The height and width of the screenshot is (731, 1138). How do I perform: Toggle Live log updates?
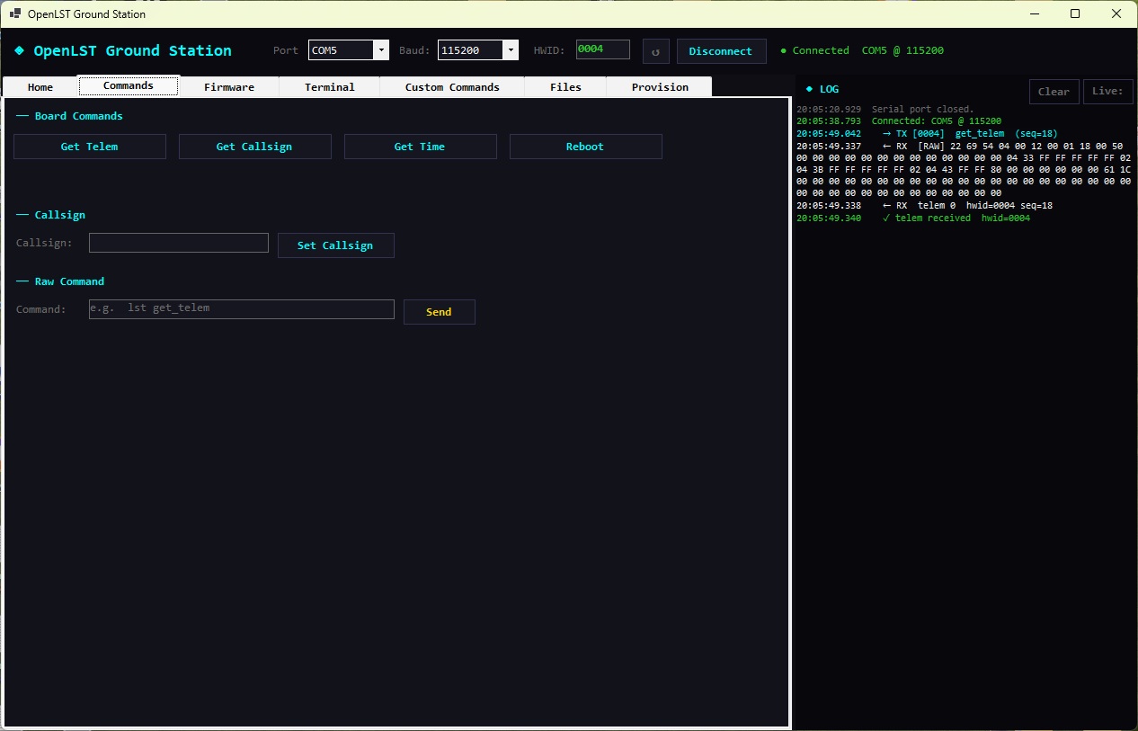pos(1108,91)
